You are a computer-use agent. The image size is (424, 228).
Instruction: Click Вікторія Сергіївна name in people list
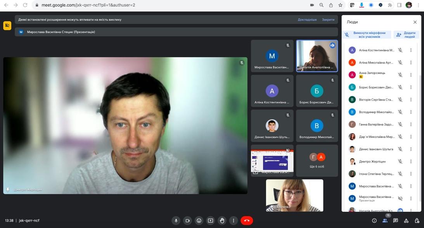(376, 99)
